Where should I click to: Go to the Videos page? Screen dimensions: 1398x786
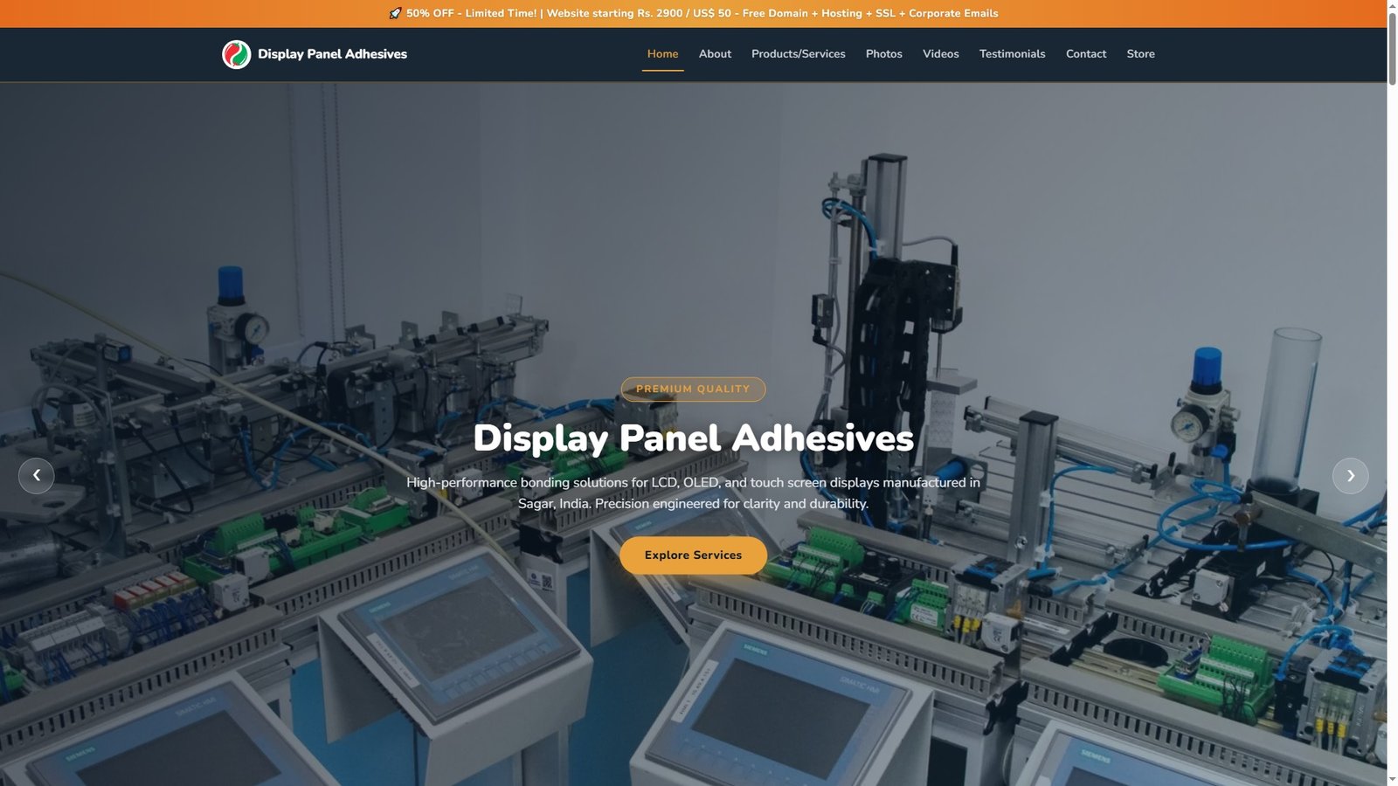click(941, 54)
